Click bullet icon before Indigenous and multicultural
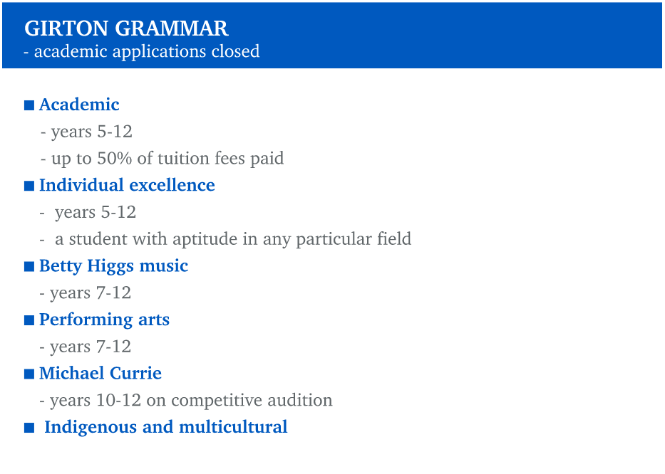The height and width of the screenshot is (474, 665). [29, 428]
